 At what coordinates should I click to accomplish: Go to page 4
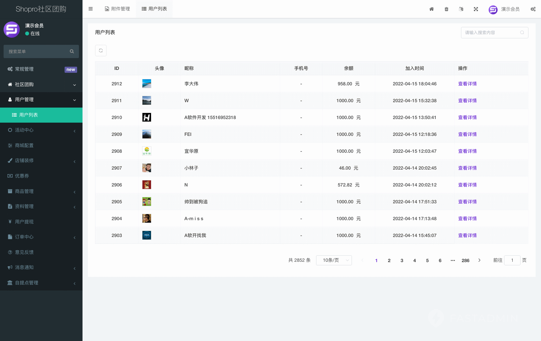pos(414,260)
